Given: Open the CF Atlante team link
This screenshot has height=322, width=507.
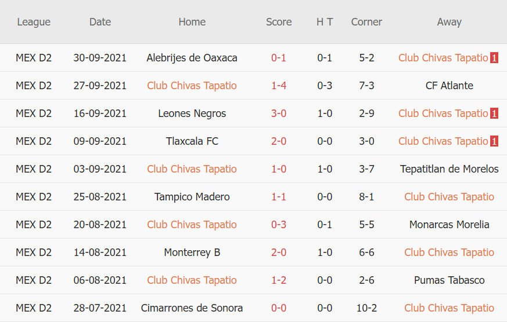Looking at the screenshot, I should [x=449, y=86].
